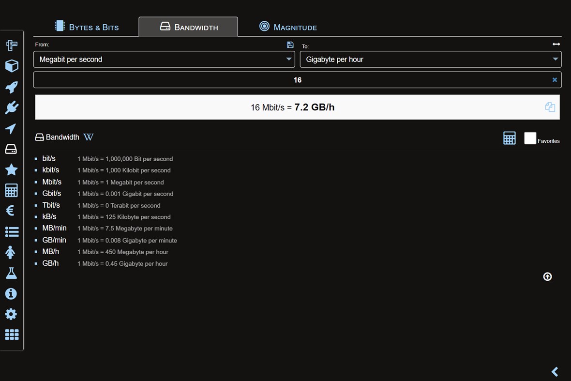
Task: Click the Bandwidth section heading
Action: pos(62,137)
